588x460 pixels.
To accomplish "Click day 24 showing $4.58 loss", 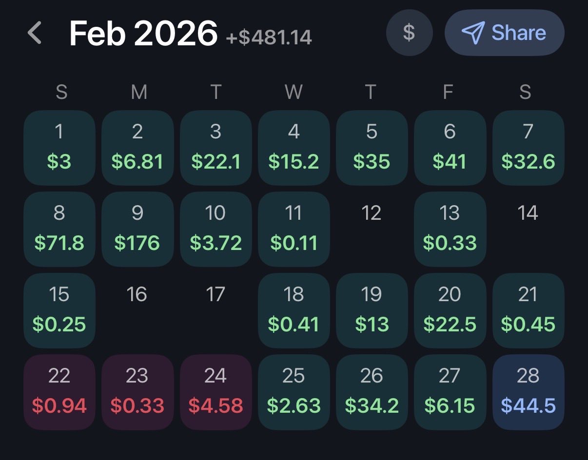I will click(216, 392).
